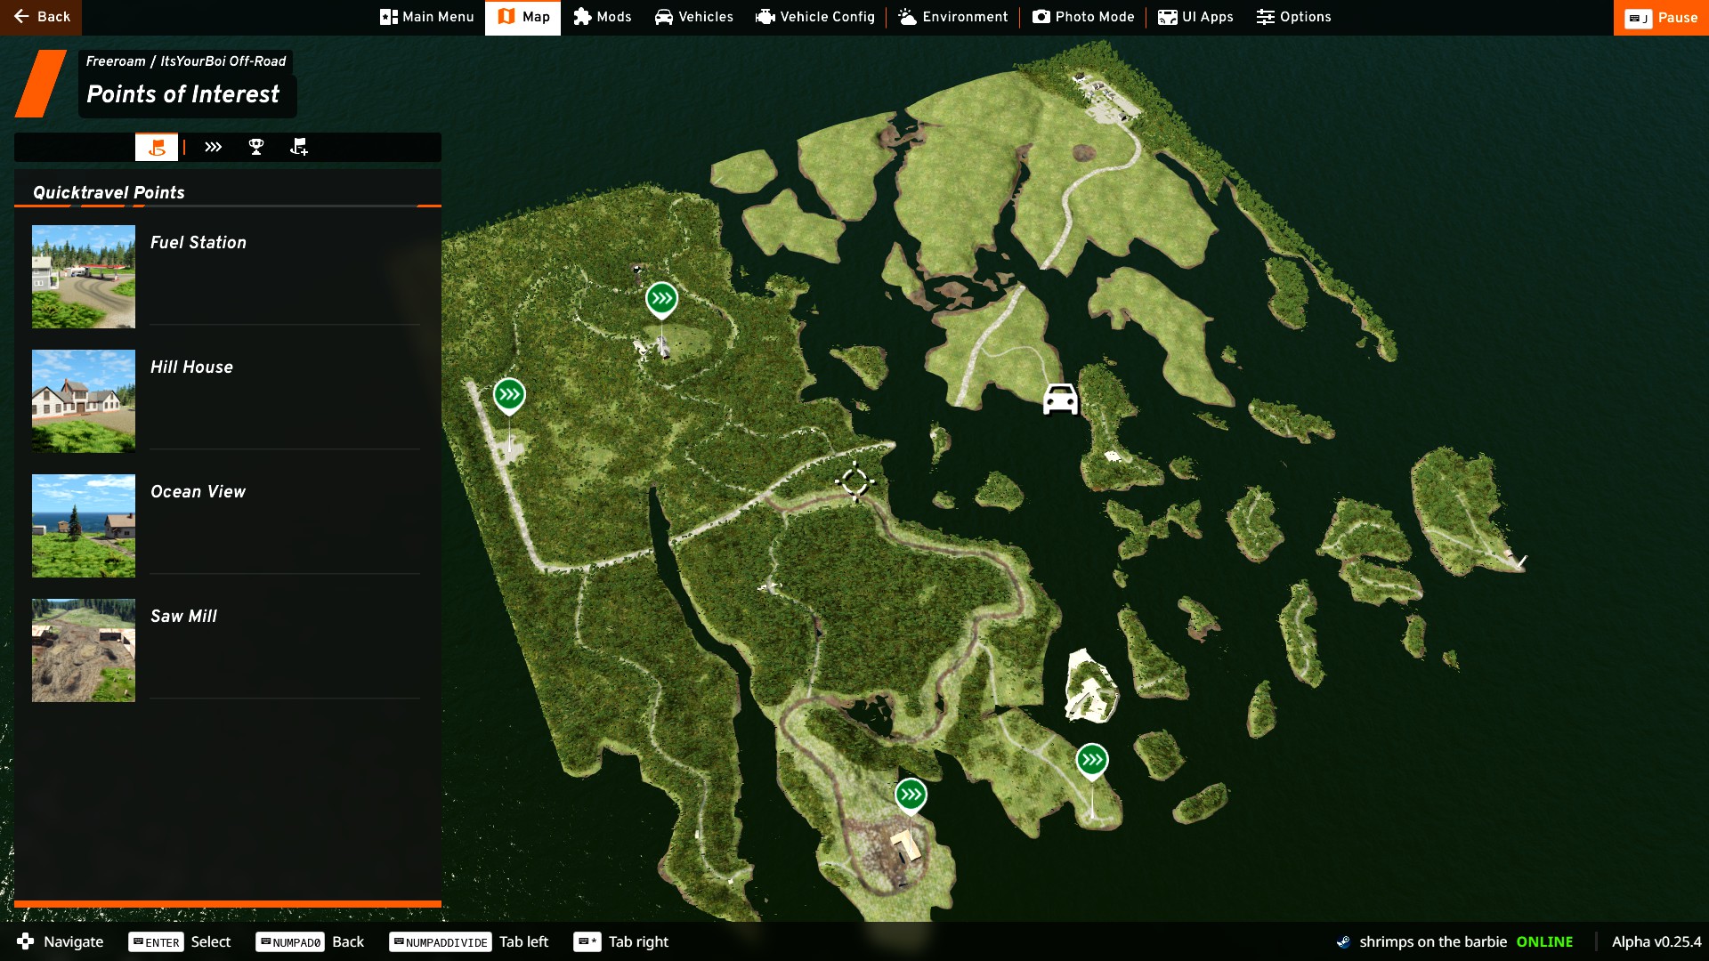This screenshot has width=1709, height=961.
Task: Open the Ocean View thumbnail
Action: click(84, 526)
